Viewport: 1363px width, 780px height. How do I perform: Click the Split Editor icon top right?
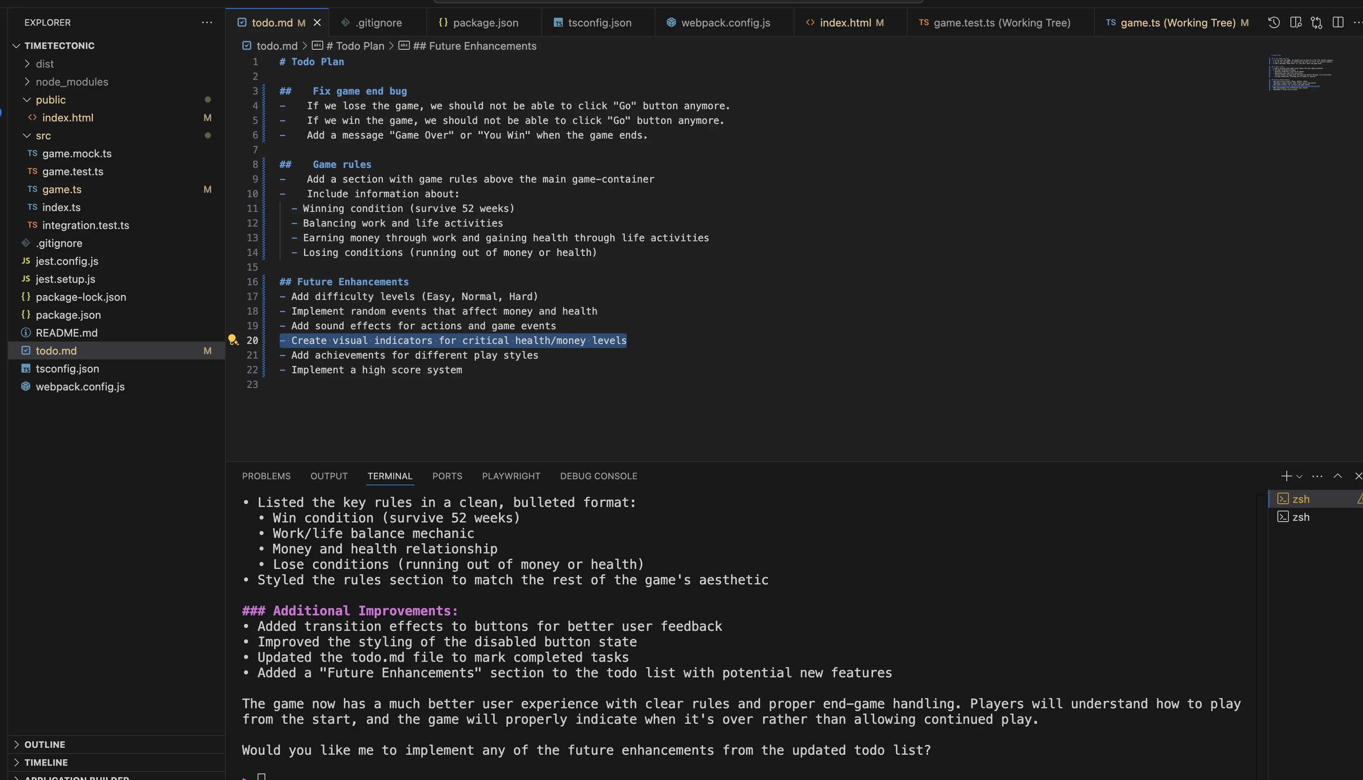pyautogui.click(x=1338, y=22)
